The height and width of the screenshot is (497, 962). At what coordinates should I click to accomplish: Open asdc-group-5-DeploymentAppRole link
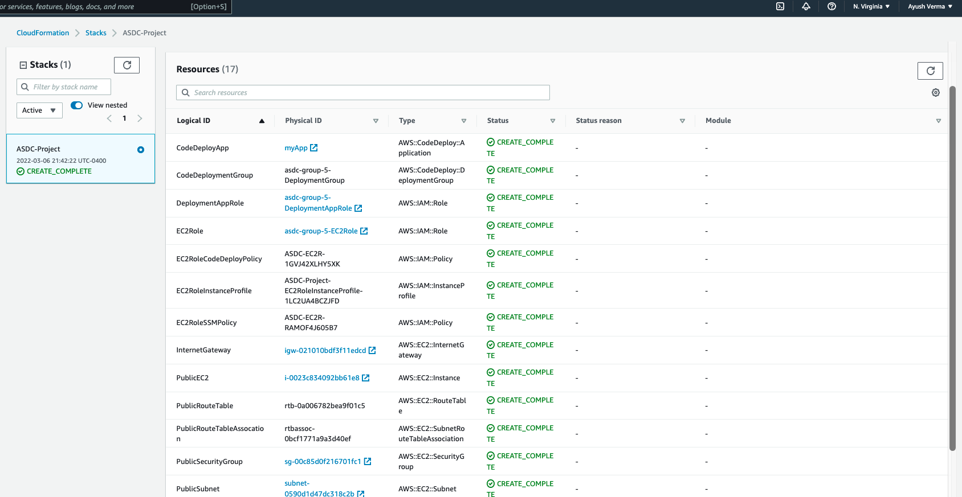tap(318, 203)
